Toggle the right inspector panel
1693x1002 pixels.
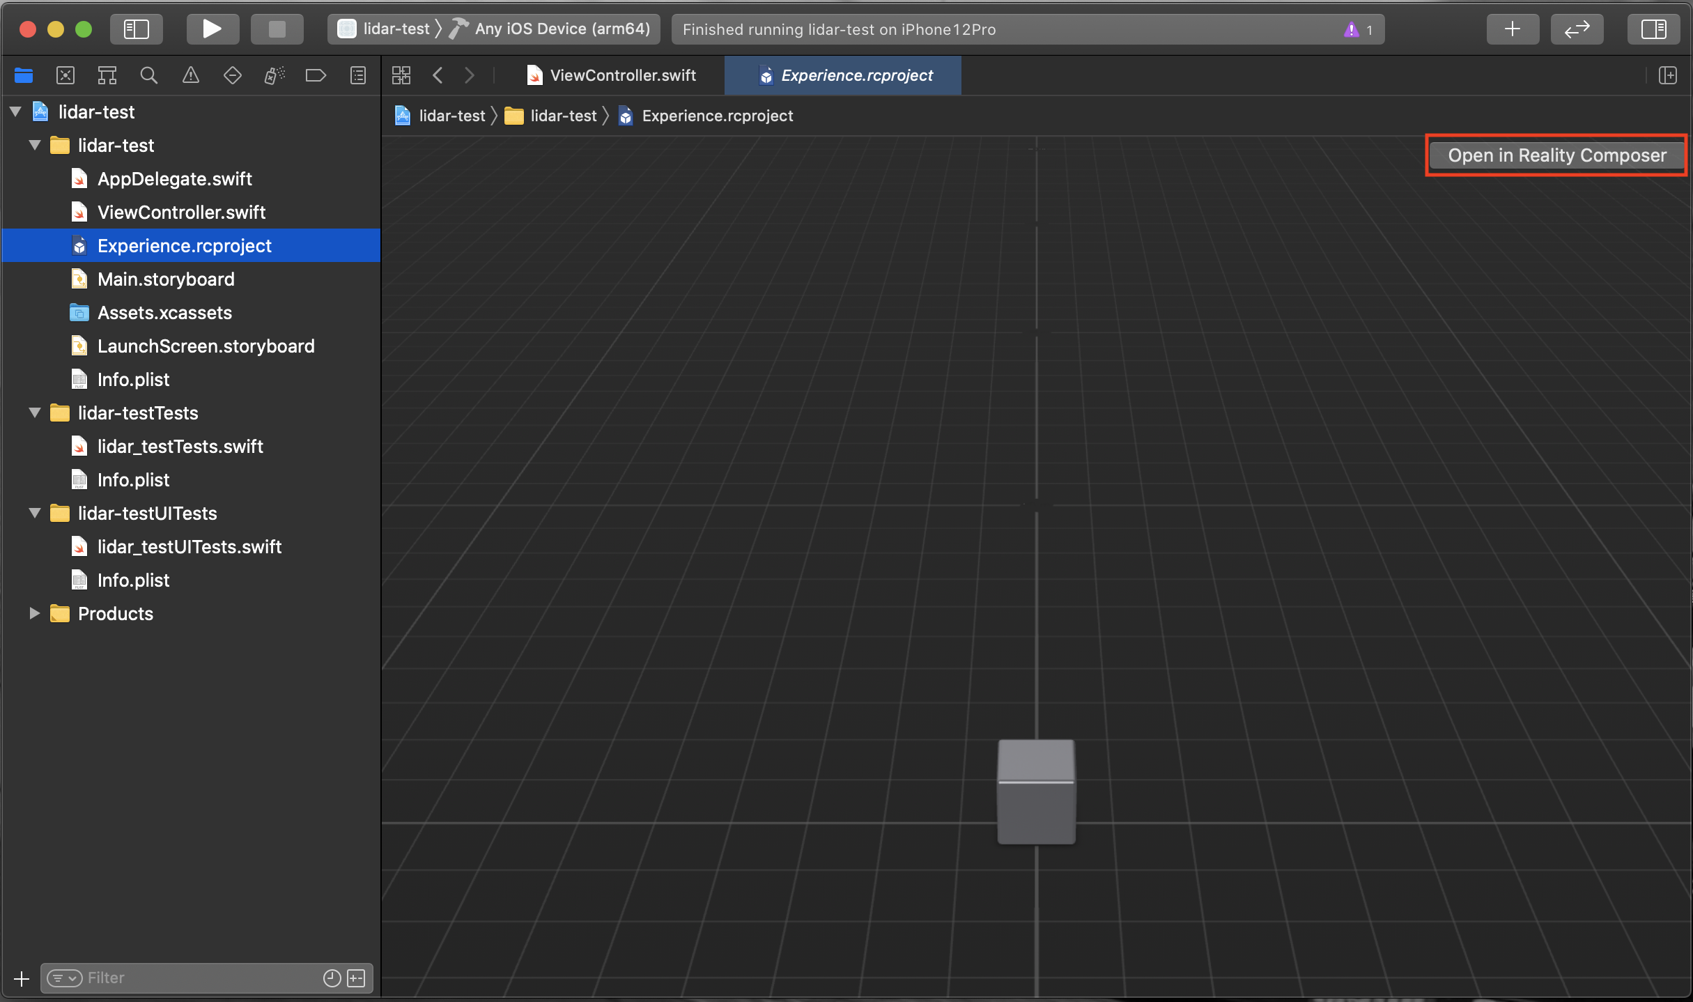1653,29
